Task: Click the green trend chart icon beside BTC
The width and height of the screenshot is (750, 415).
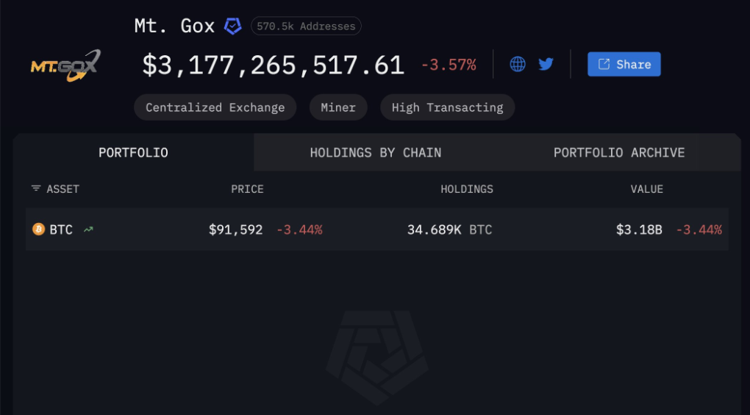Action: [x=88, y=230]
